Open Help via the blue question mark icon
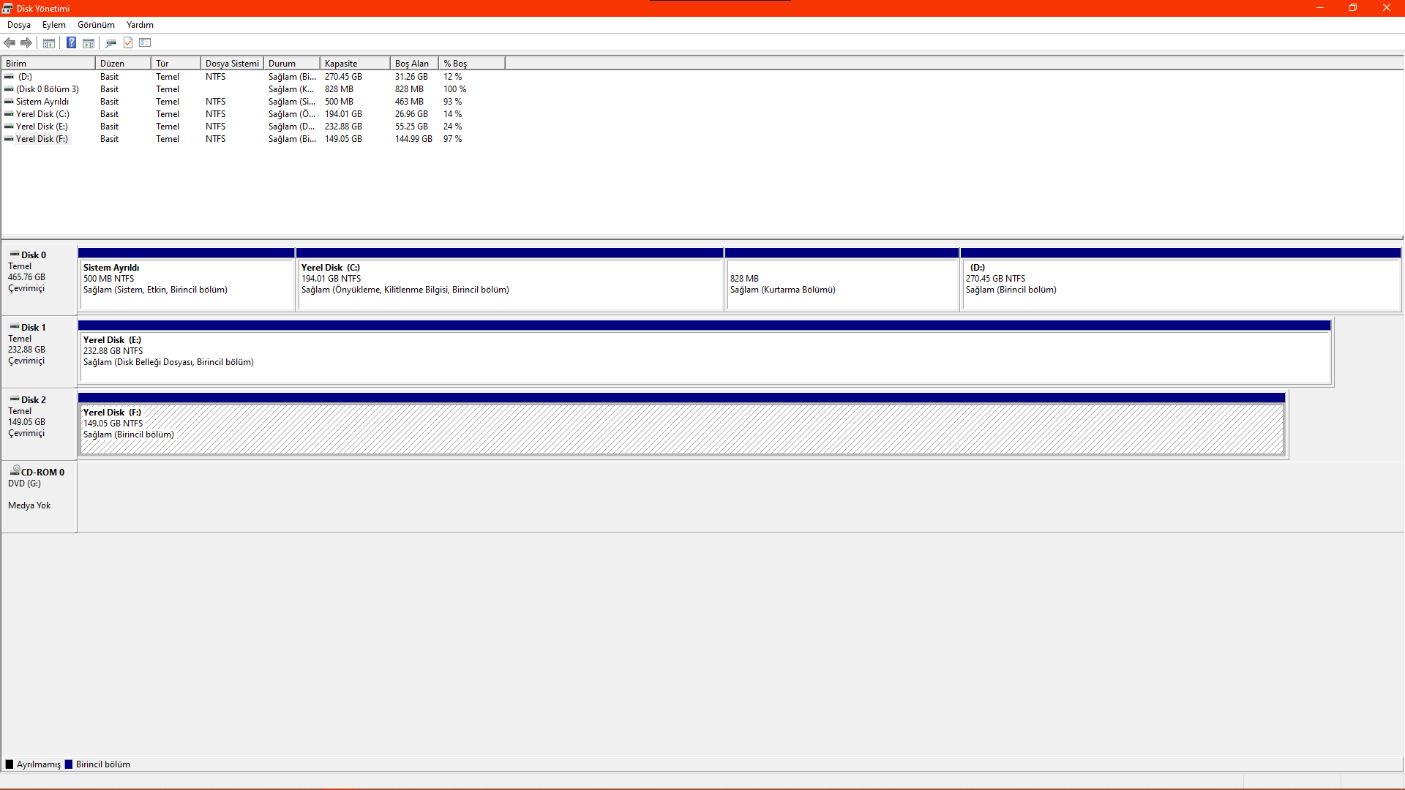Image resolution: width=1405 pixels, height=790 pixels. 71,42
